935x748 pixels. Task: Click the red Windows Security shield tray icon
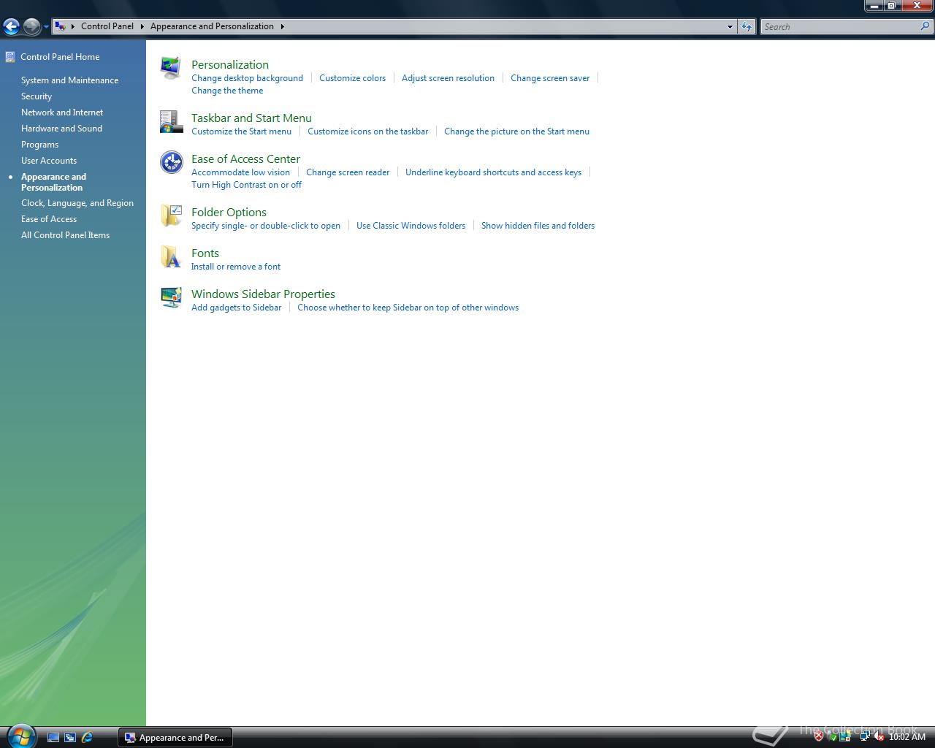(819, 736)
